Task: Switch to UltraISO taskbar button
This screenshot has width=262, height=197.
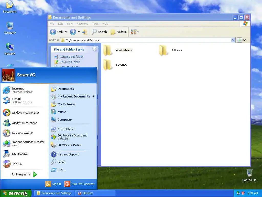Action: tap(95, 193)
